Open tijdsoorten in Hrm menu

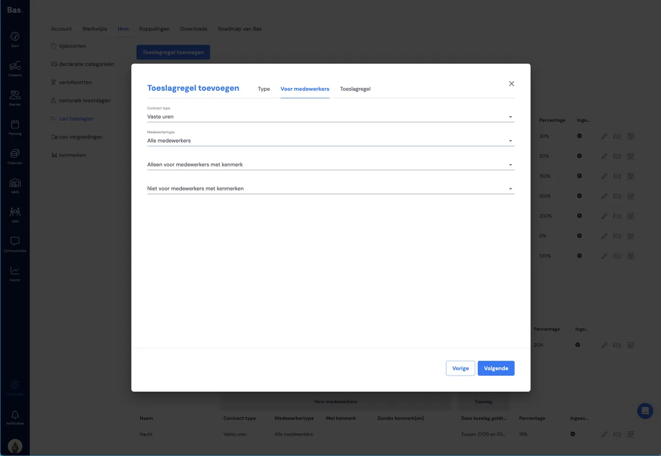(x=68, y=46)
